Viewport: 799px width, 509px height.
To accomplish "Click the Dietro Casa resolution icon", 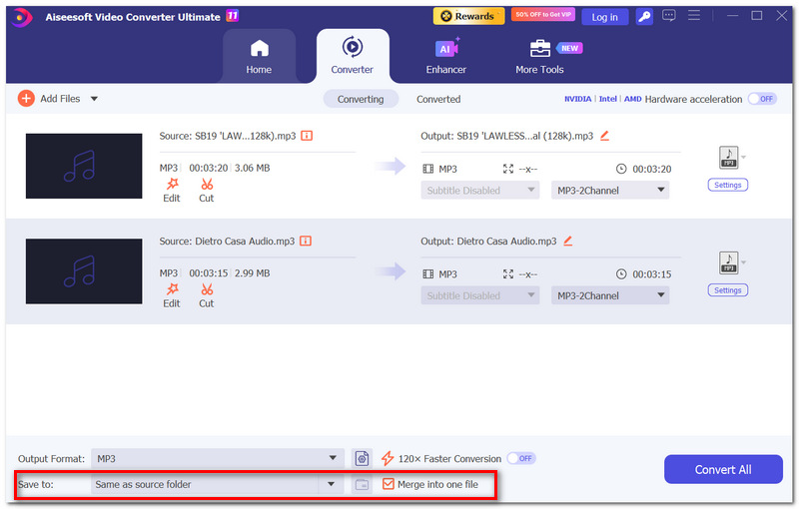I will click(508, 274).
